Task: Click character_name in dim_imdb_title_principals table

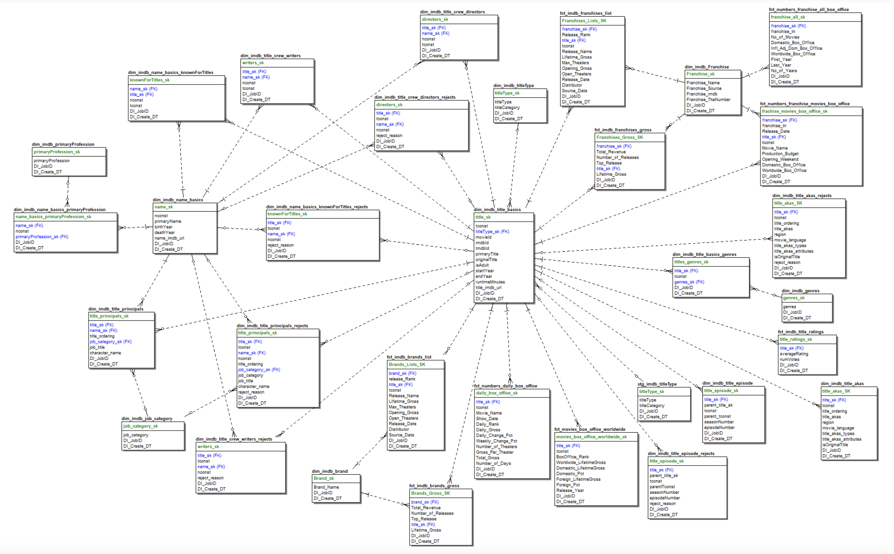Action: (x=105, y=353)
